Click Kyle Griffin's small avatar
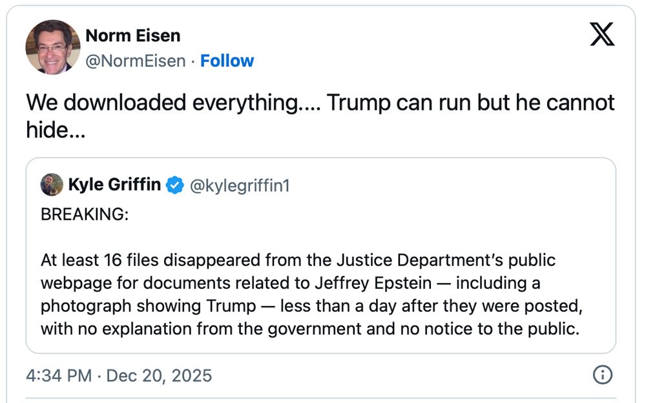646x403 pixels. 52,185
